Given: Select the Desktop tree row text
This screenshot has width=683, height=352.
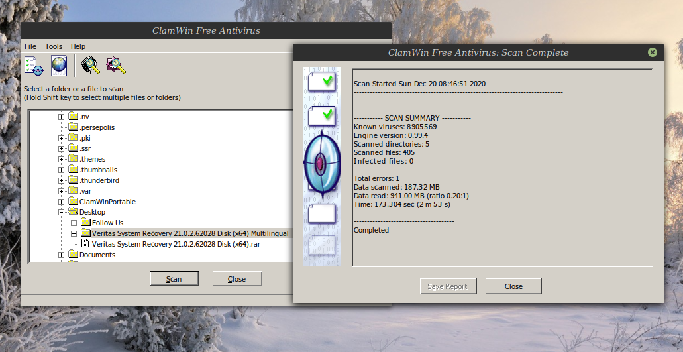Looking at the screenshot, I should 92,212.
